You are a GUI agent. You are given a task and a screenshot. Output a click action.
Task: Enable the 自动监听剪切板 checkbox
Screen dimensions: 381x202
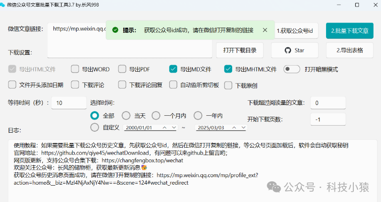(173, 85)
